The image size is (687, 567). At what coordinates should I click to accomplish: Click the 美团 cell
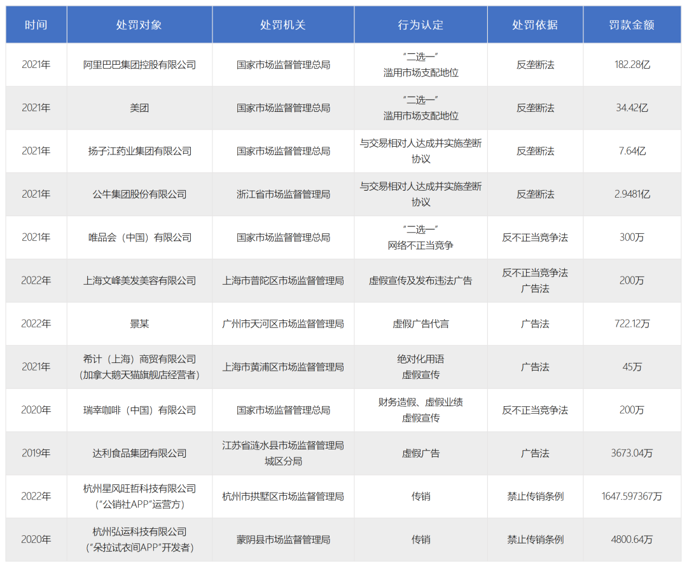click(139, 107)
